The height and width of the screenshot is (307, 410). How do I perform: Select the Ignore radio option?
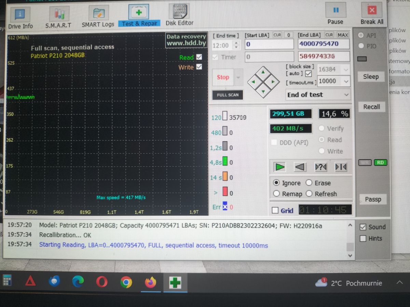(277, 183)
